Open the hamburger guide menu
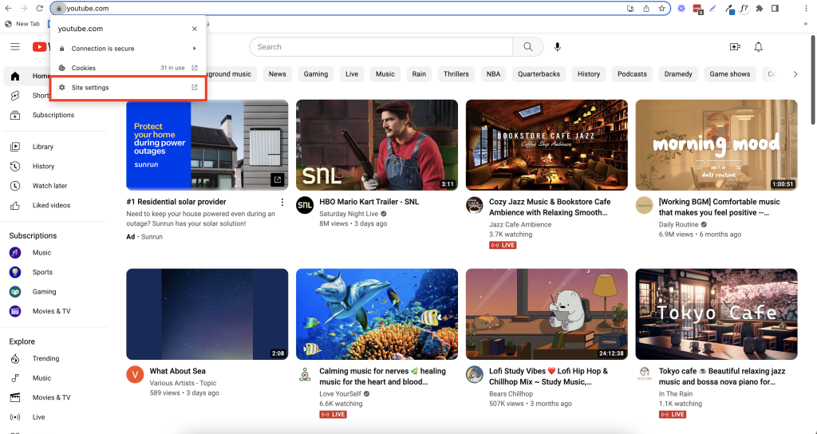The height and width of the screenshot is (434, 817). point(15,47)
